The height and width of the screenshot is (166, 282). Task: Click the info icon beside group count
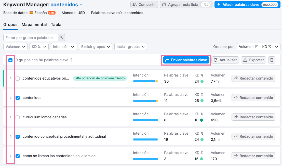71,60
